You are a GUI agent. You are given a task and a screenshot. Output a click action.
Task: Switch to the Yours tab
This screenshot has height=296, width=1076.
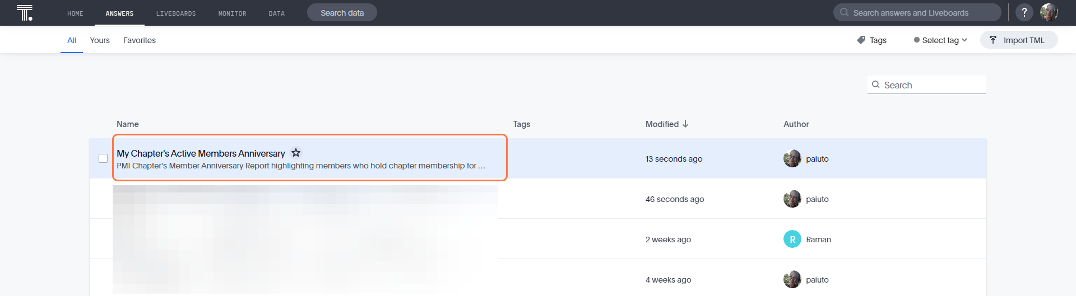coord(100,40)
